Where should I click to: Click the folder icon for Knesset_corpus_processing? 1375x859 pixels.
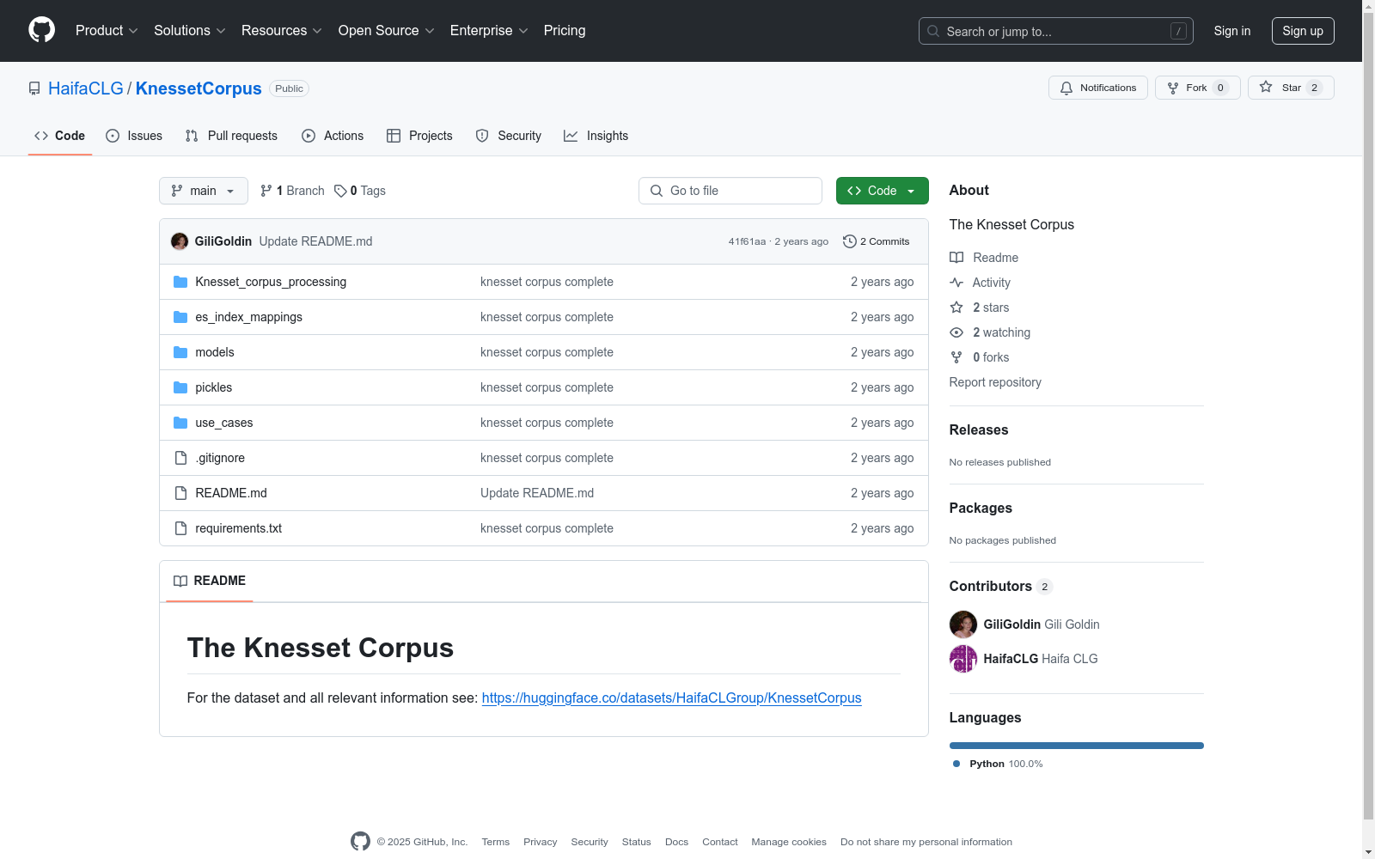(180, 282)
